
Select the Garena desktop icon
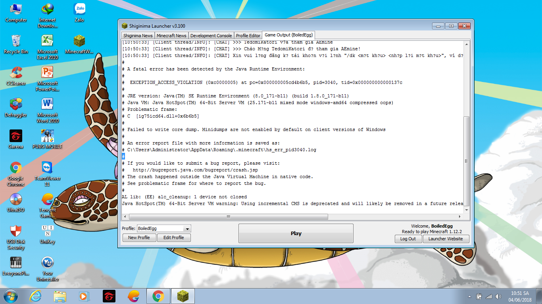(x=16, y=139)
